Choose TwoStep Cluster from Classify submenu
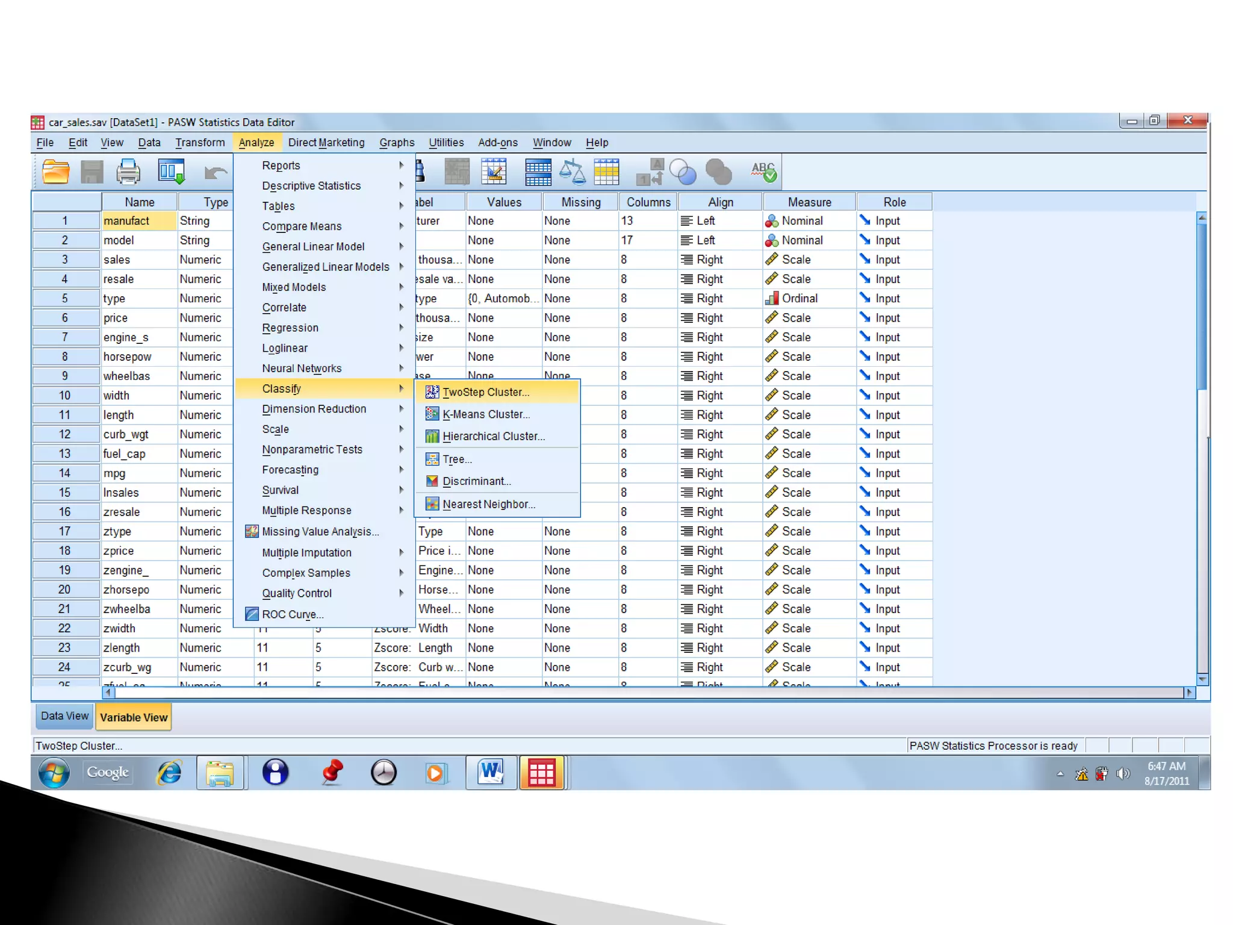The height and width of the screenshot is (925, 1233). [497, 392]
